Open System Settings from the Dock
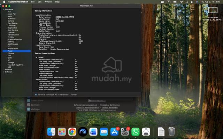Viewport: 223px width, 139px height. tap(125, 132)
